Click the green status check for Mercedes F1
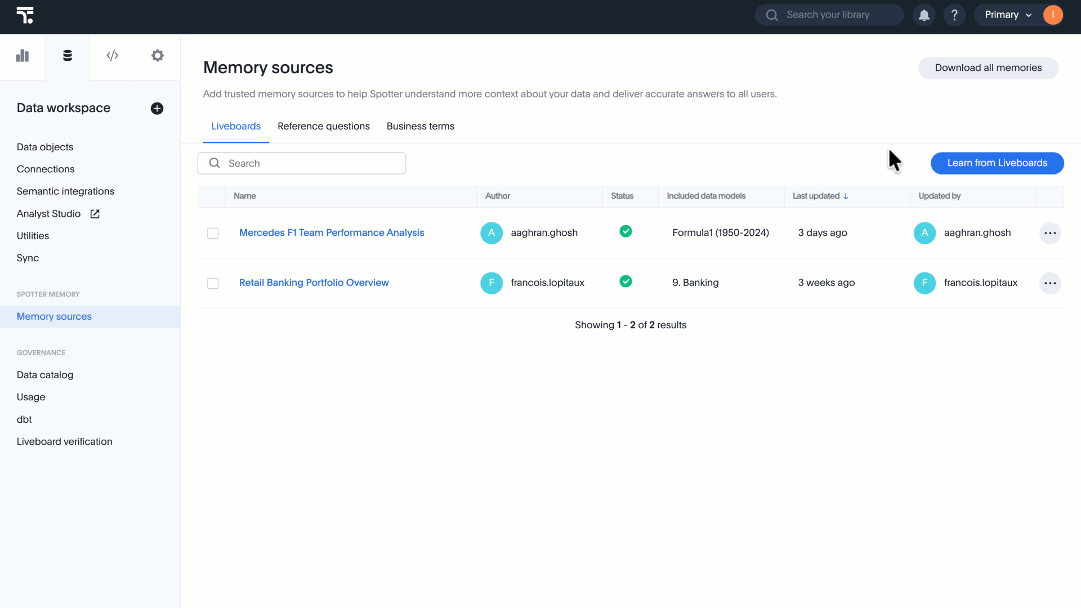This screenshot has height=608, width=1081. pyautogui.click(x=626, y=231)
